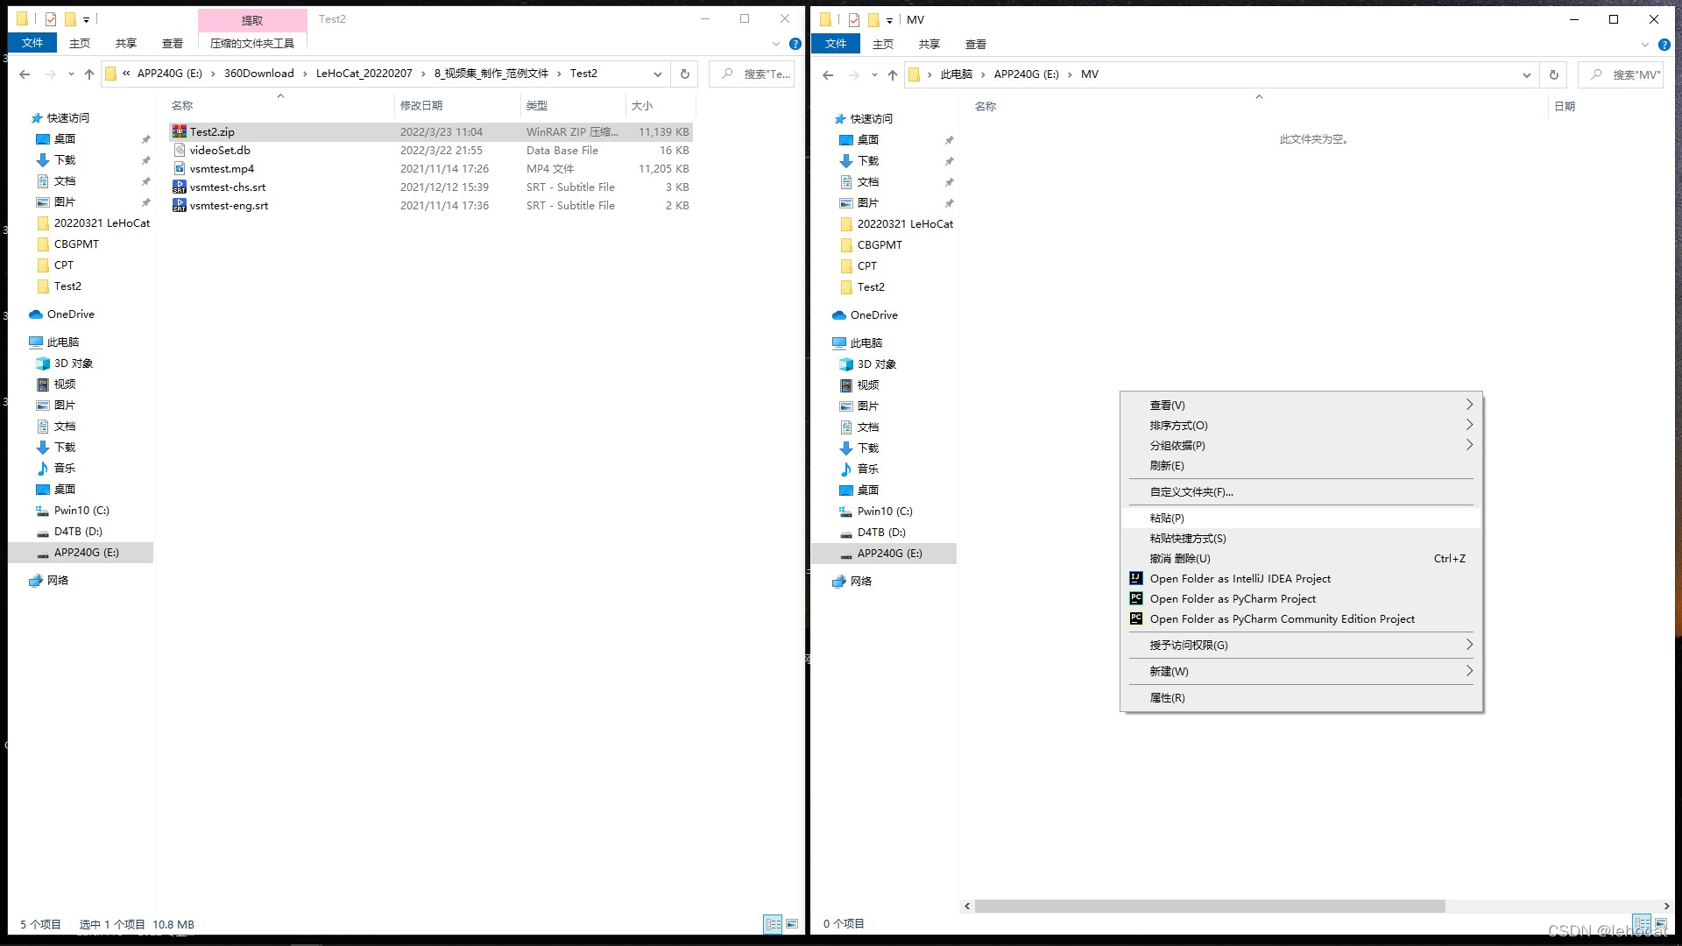Open the help icon in right window ribbon
This screenshot has width=1682, height=946.
click(x=1664, y=44)
